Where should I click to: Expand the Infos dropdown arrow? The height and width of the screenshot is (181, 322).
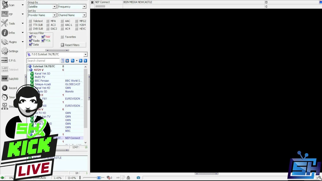click(23, 33)
